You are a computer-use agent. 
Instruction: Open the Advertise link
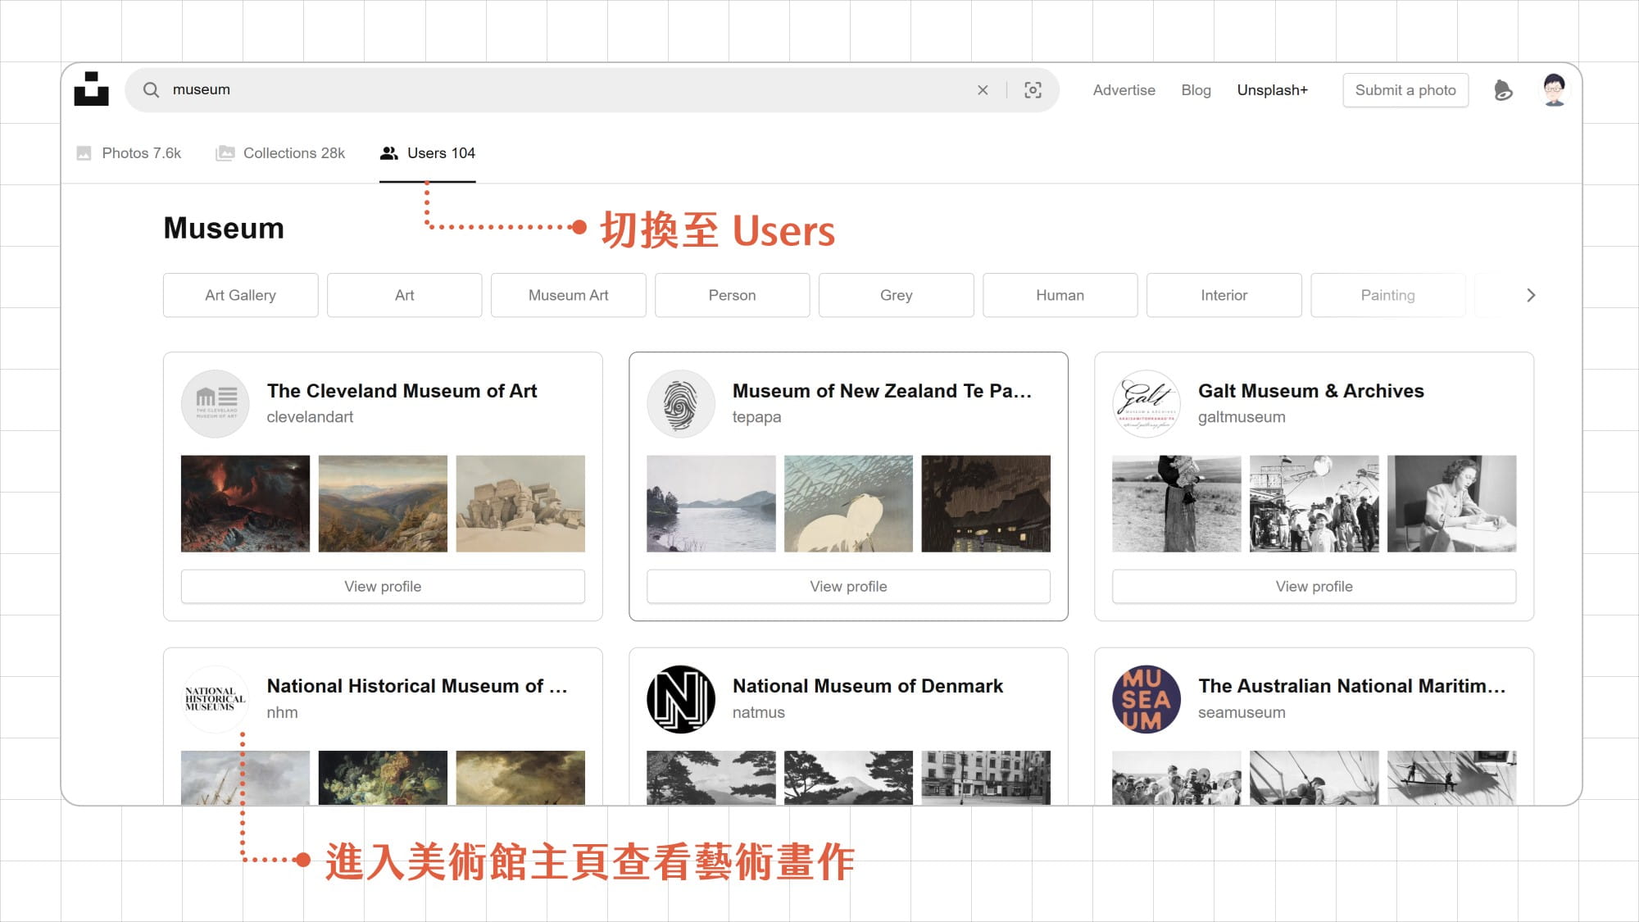coord(1124,90)
